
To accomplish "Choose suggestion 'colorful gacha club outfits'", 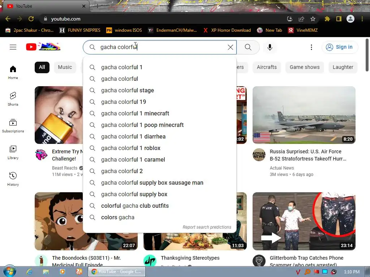I will click(x=159, y=206).
